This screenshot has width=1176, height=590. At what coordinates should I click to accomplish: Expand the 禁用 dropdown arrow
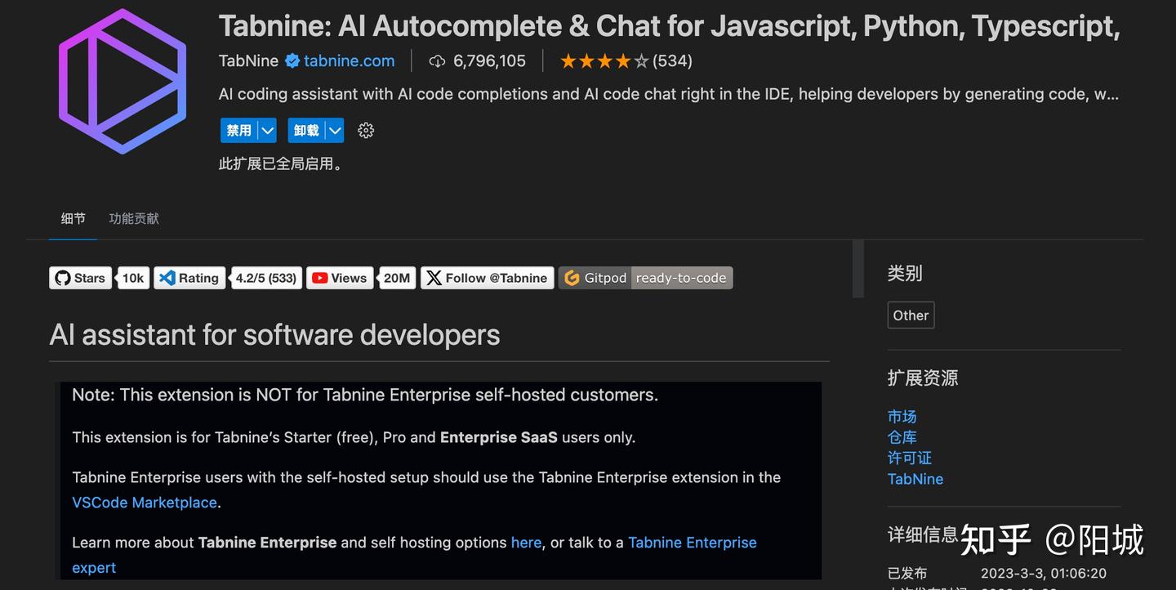pyautogui.click(x=267, y=131)
